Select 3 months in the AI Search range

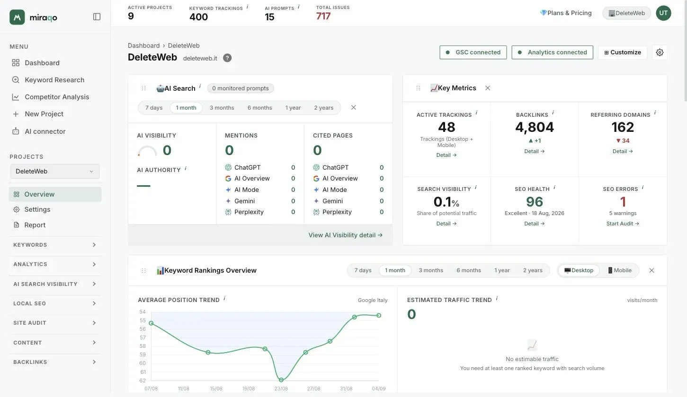point(222,108)
